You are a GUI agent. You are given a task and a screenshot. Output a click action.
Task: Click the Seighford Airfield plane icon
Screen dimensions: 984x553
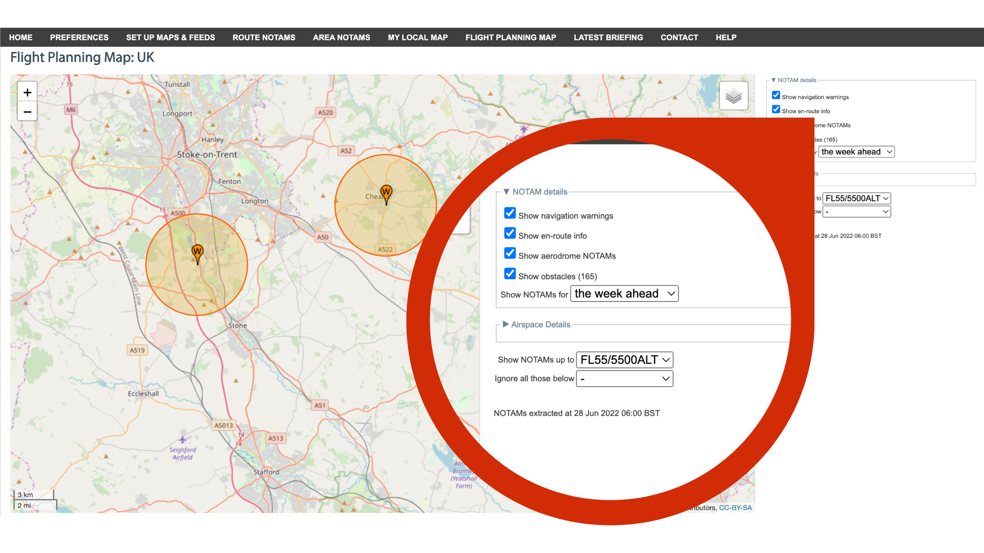pyautogui.click(x=183, y=440)
